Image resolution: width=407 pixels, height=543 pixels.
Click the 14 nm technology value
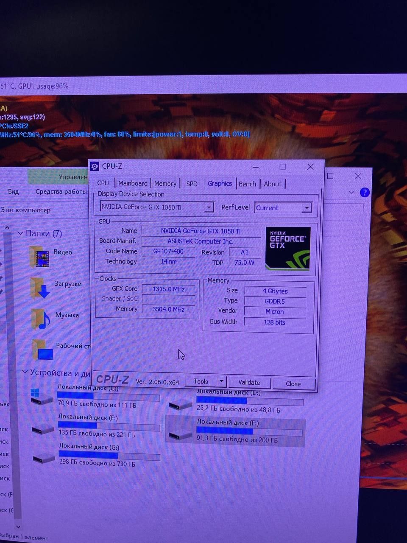[168, 261]
